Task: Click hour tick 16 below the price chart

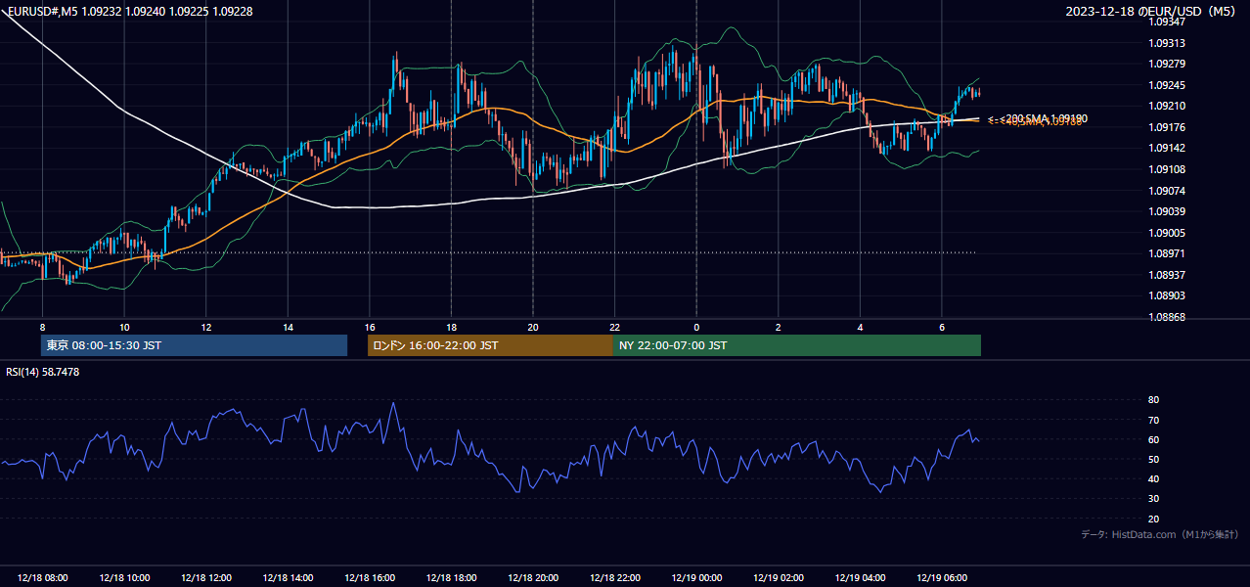Action: (370, 327)
